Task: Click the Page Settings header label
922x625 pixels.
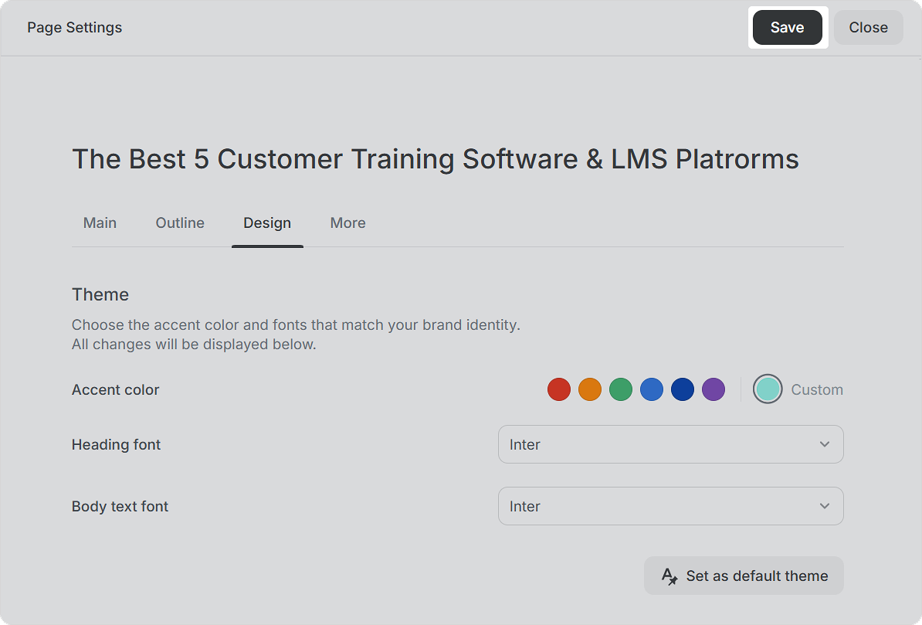Action: 75,28
